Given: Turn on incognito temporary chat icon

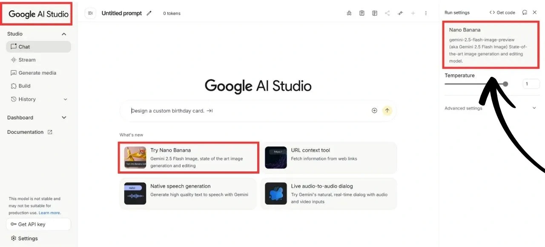Looking at the screenshot, I should [349, 13].
